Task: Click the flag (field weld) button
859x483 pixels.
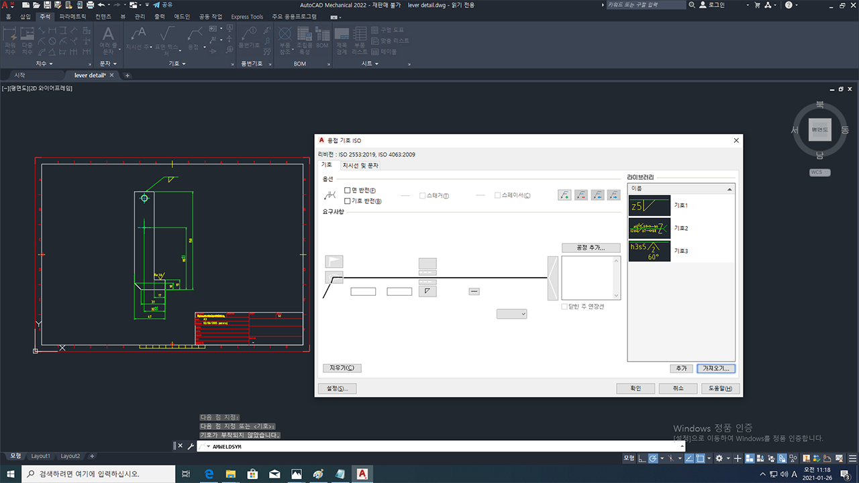Action: [x=334, y=262]
